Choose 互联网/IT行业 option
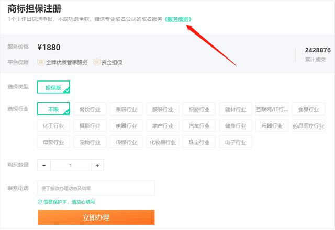 click(x=272, y=109)
